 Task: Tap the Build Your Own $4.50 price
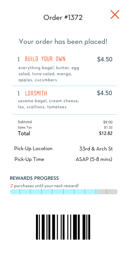click(105, 59)
